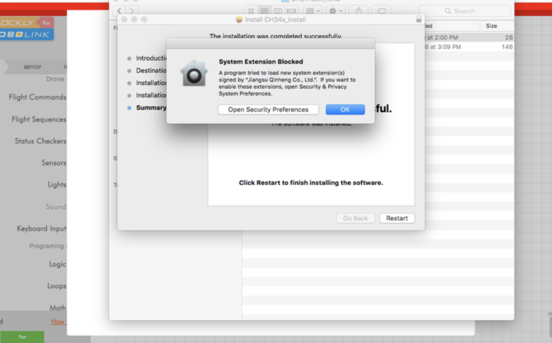This screenshot has width=552, height=343.
Task: Click OK in System Extension Blocked dialog
Action: click(x=345, y=110)
